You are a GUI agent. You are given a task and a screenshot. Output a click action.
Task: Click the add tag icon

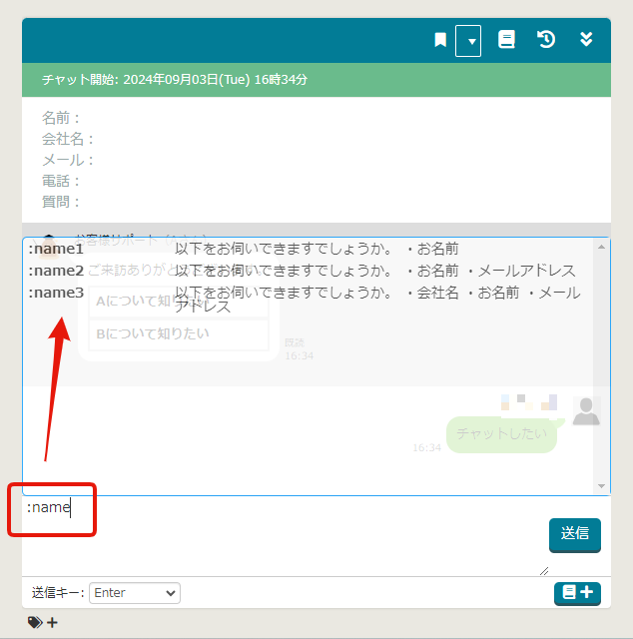pos(42,623)
